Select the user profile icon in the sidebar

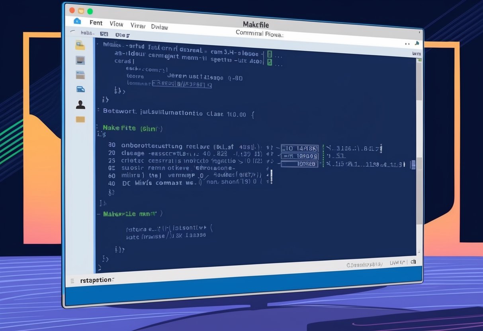tap(80, 105)
